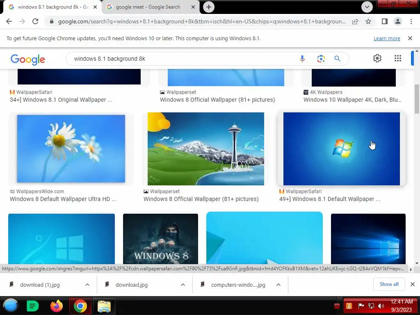
Task: Open the Google apps grid
Action: [x=398, y=58]
